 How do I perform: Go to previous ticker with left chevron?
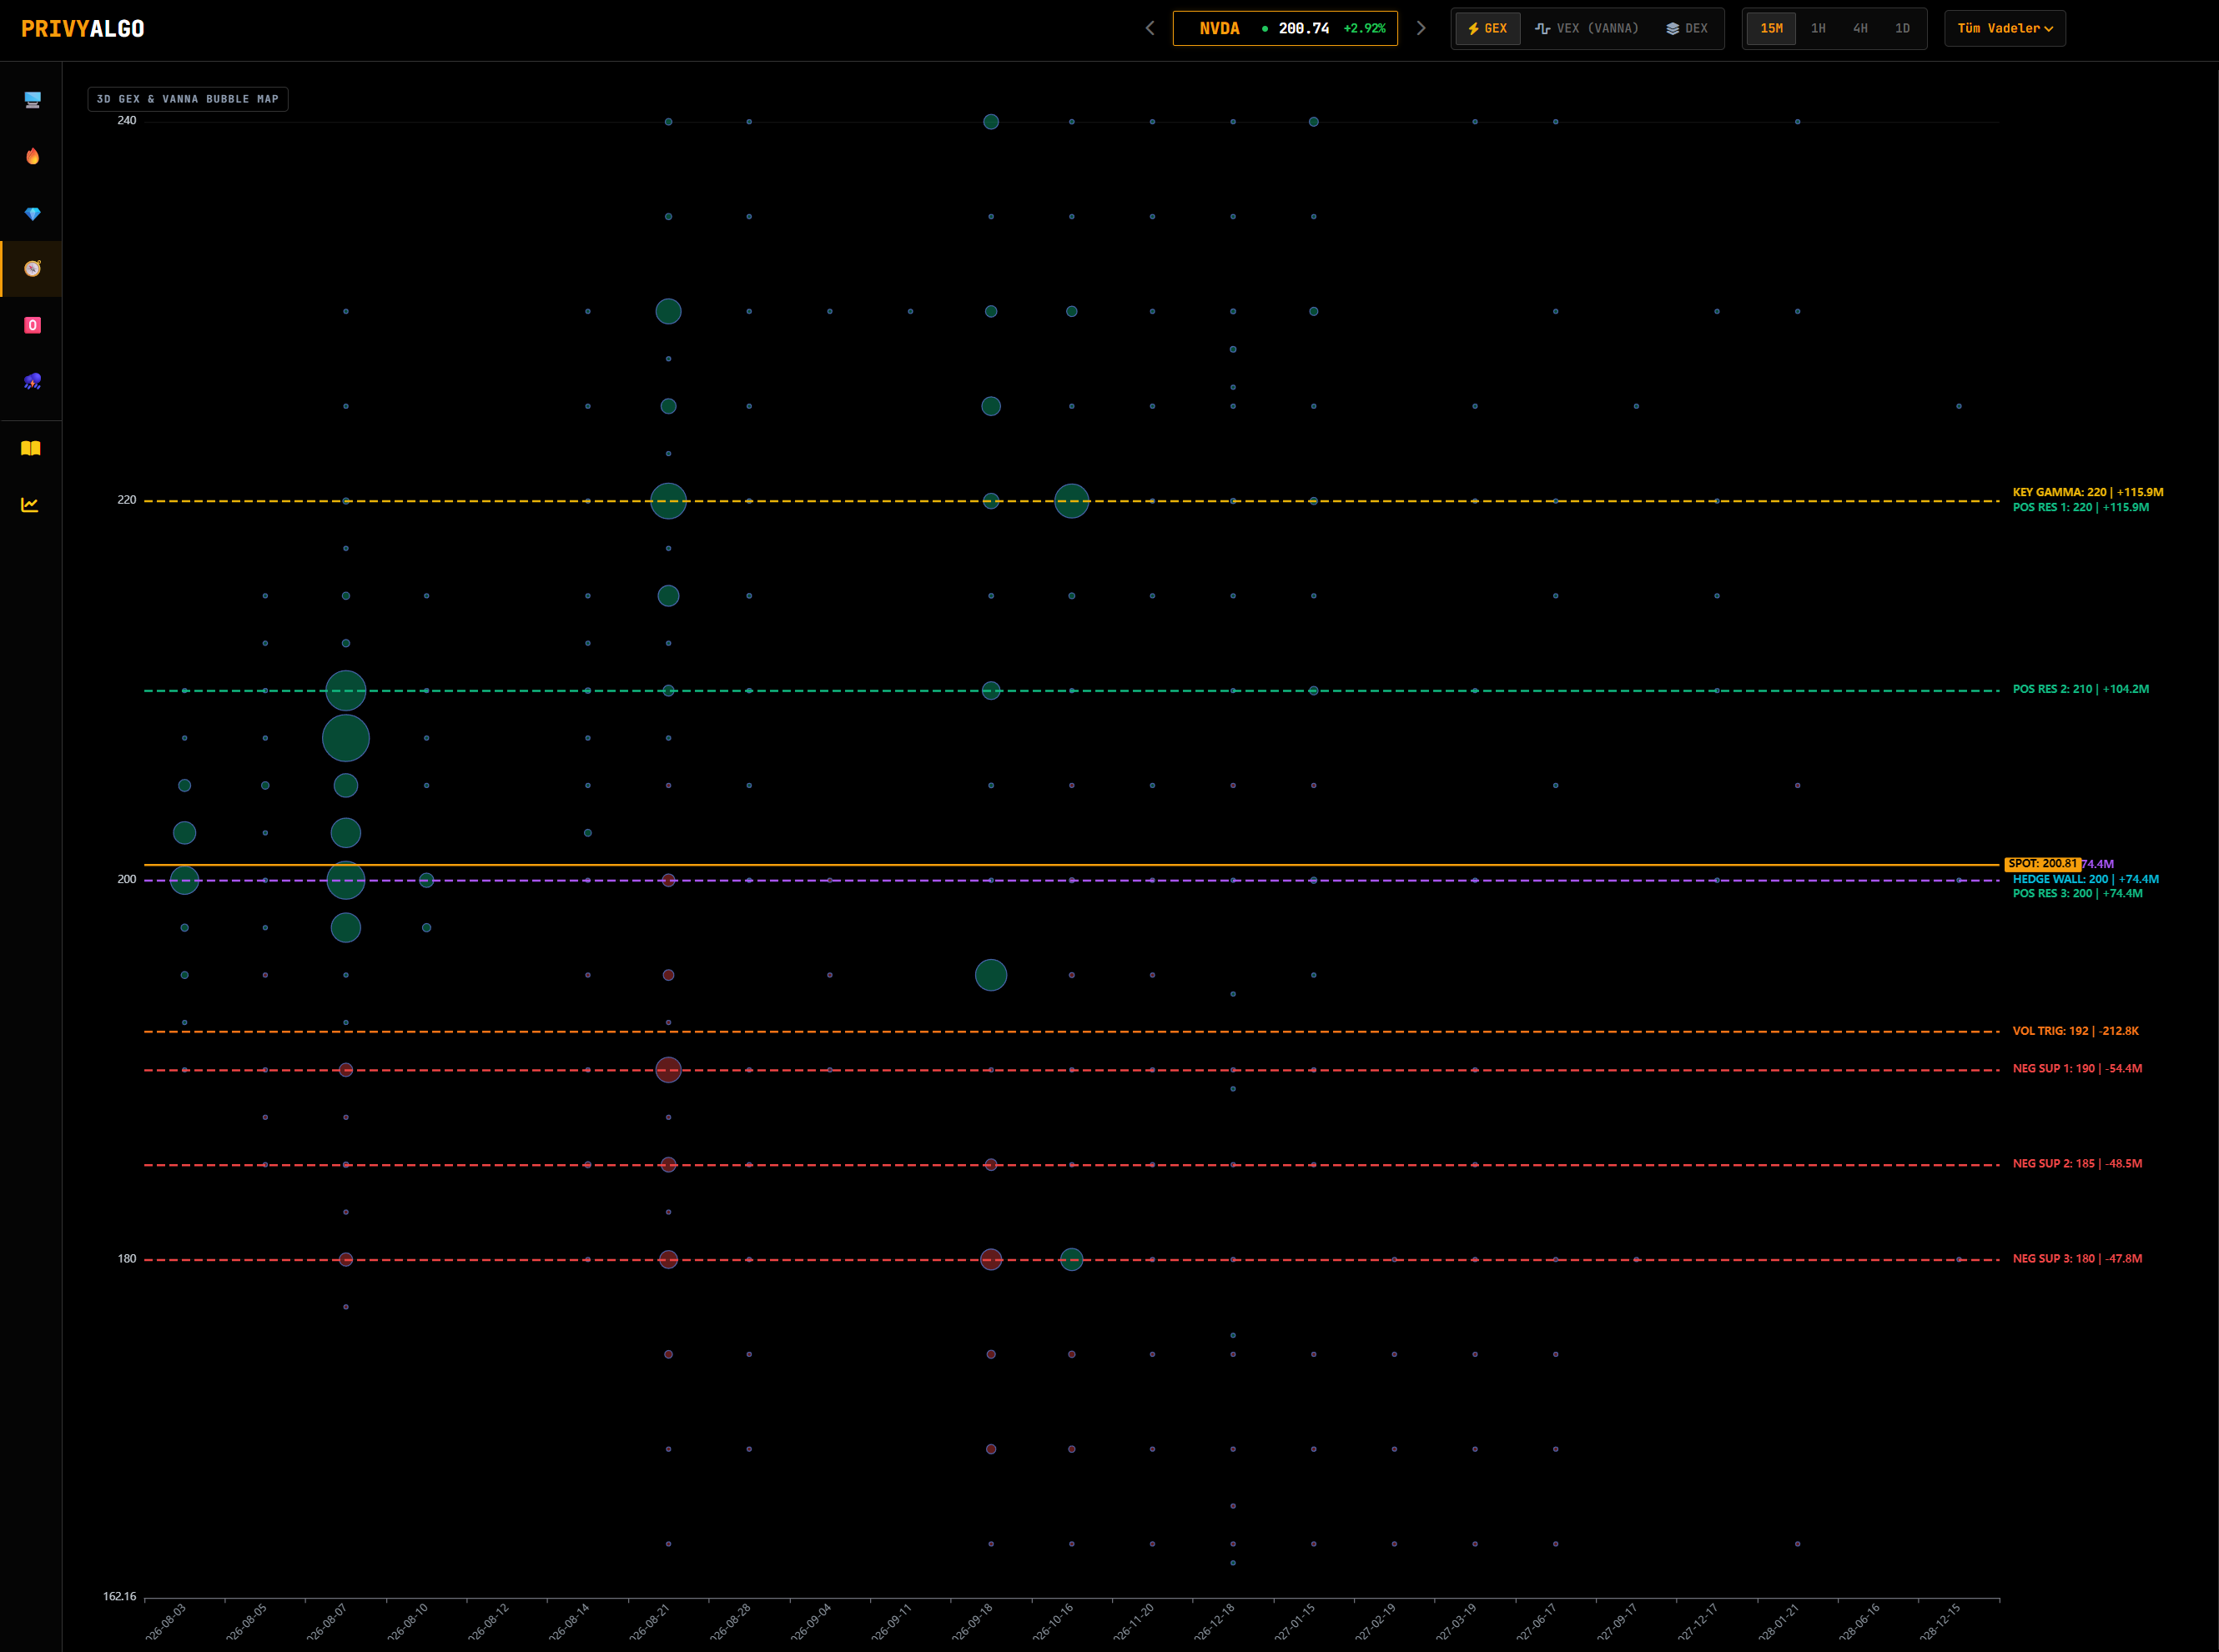pyautogui.click(x=1150, y=28)
